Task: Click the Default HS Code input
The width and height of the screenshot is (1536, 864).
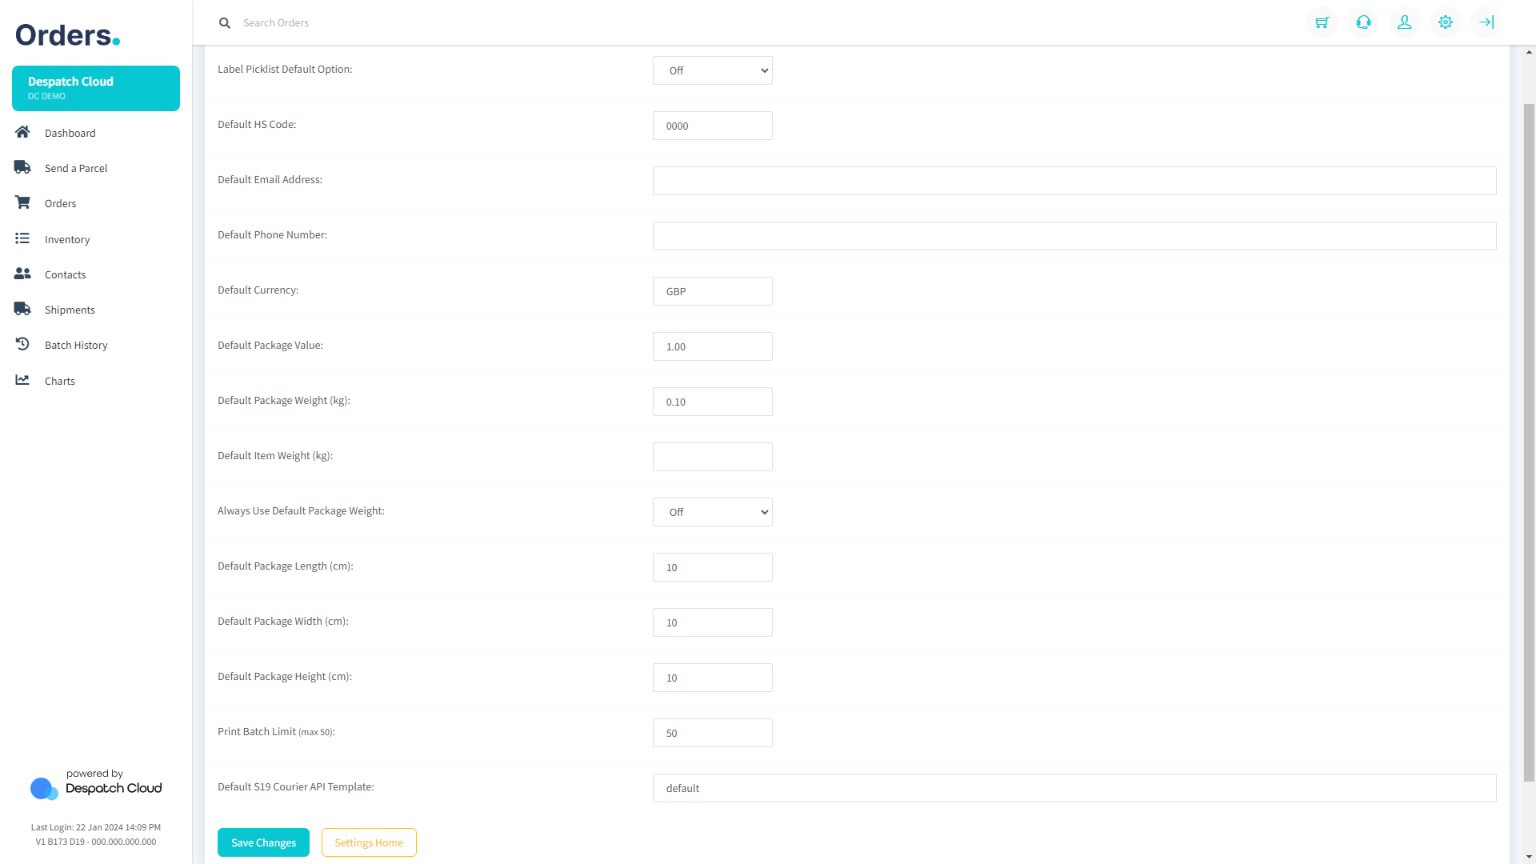Action: (712, 126)
